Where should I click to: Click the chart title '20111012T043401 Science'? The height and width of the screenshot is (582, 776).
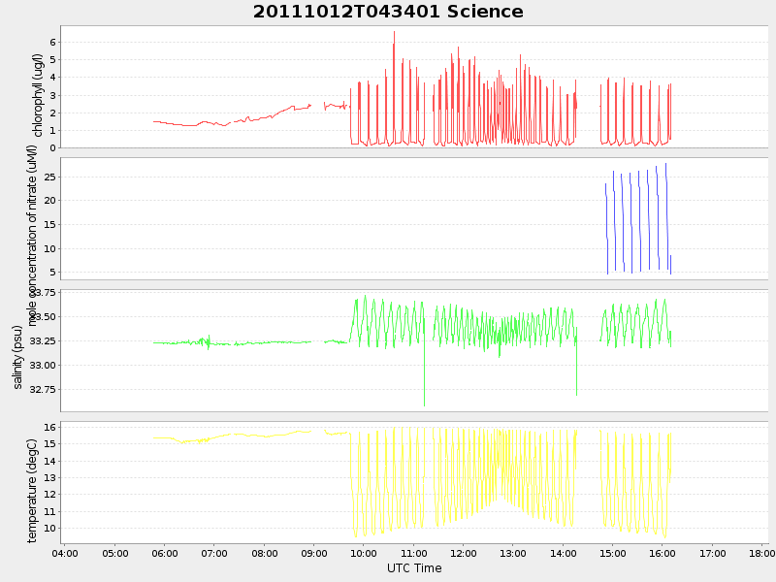(x=388, y=12)
